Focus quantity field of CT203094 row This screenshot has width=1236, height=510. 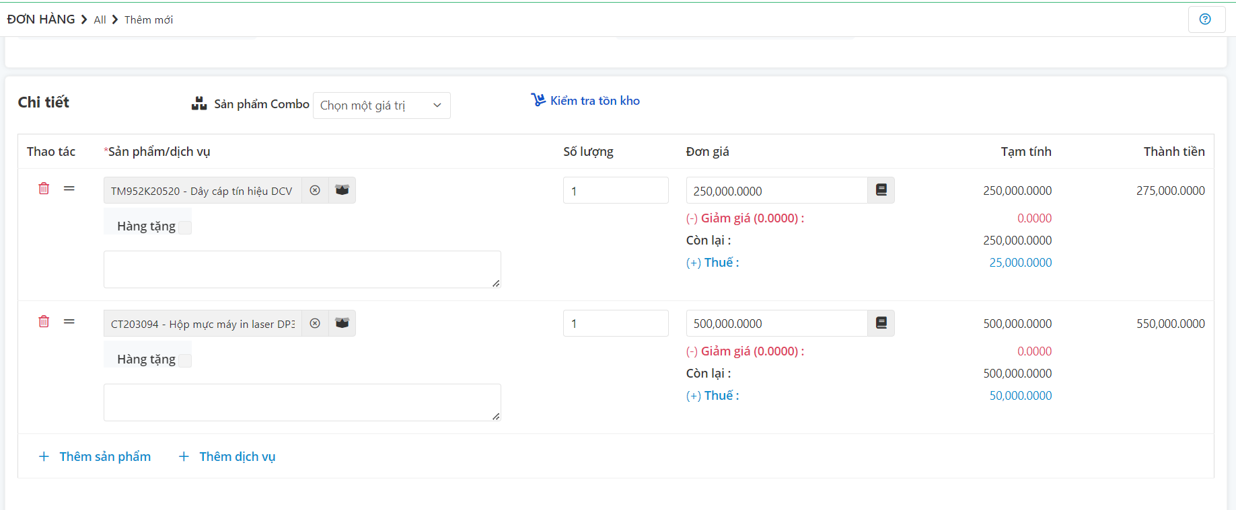coord(616,323)
